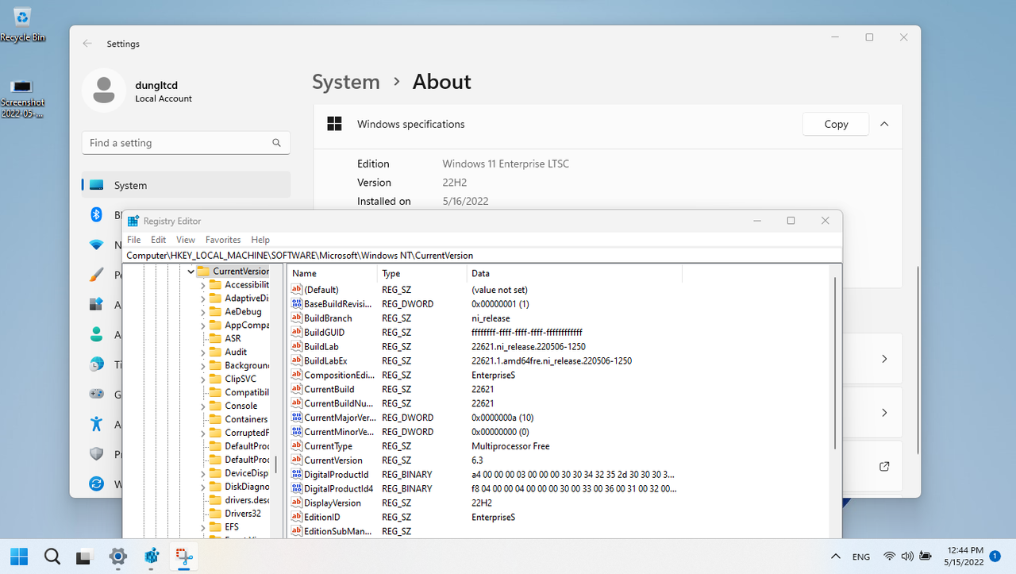1016x574 pixels.
Task: Open Apps icon in Settings sidebar
Action: click(x=97, y=304)
